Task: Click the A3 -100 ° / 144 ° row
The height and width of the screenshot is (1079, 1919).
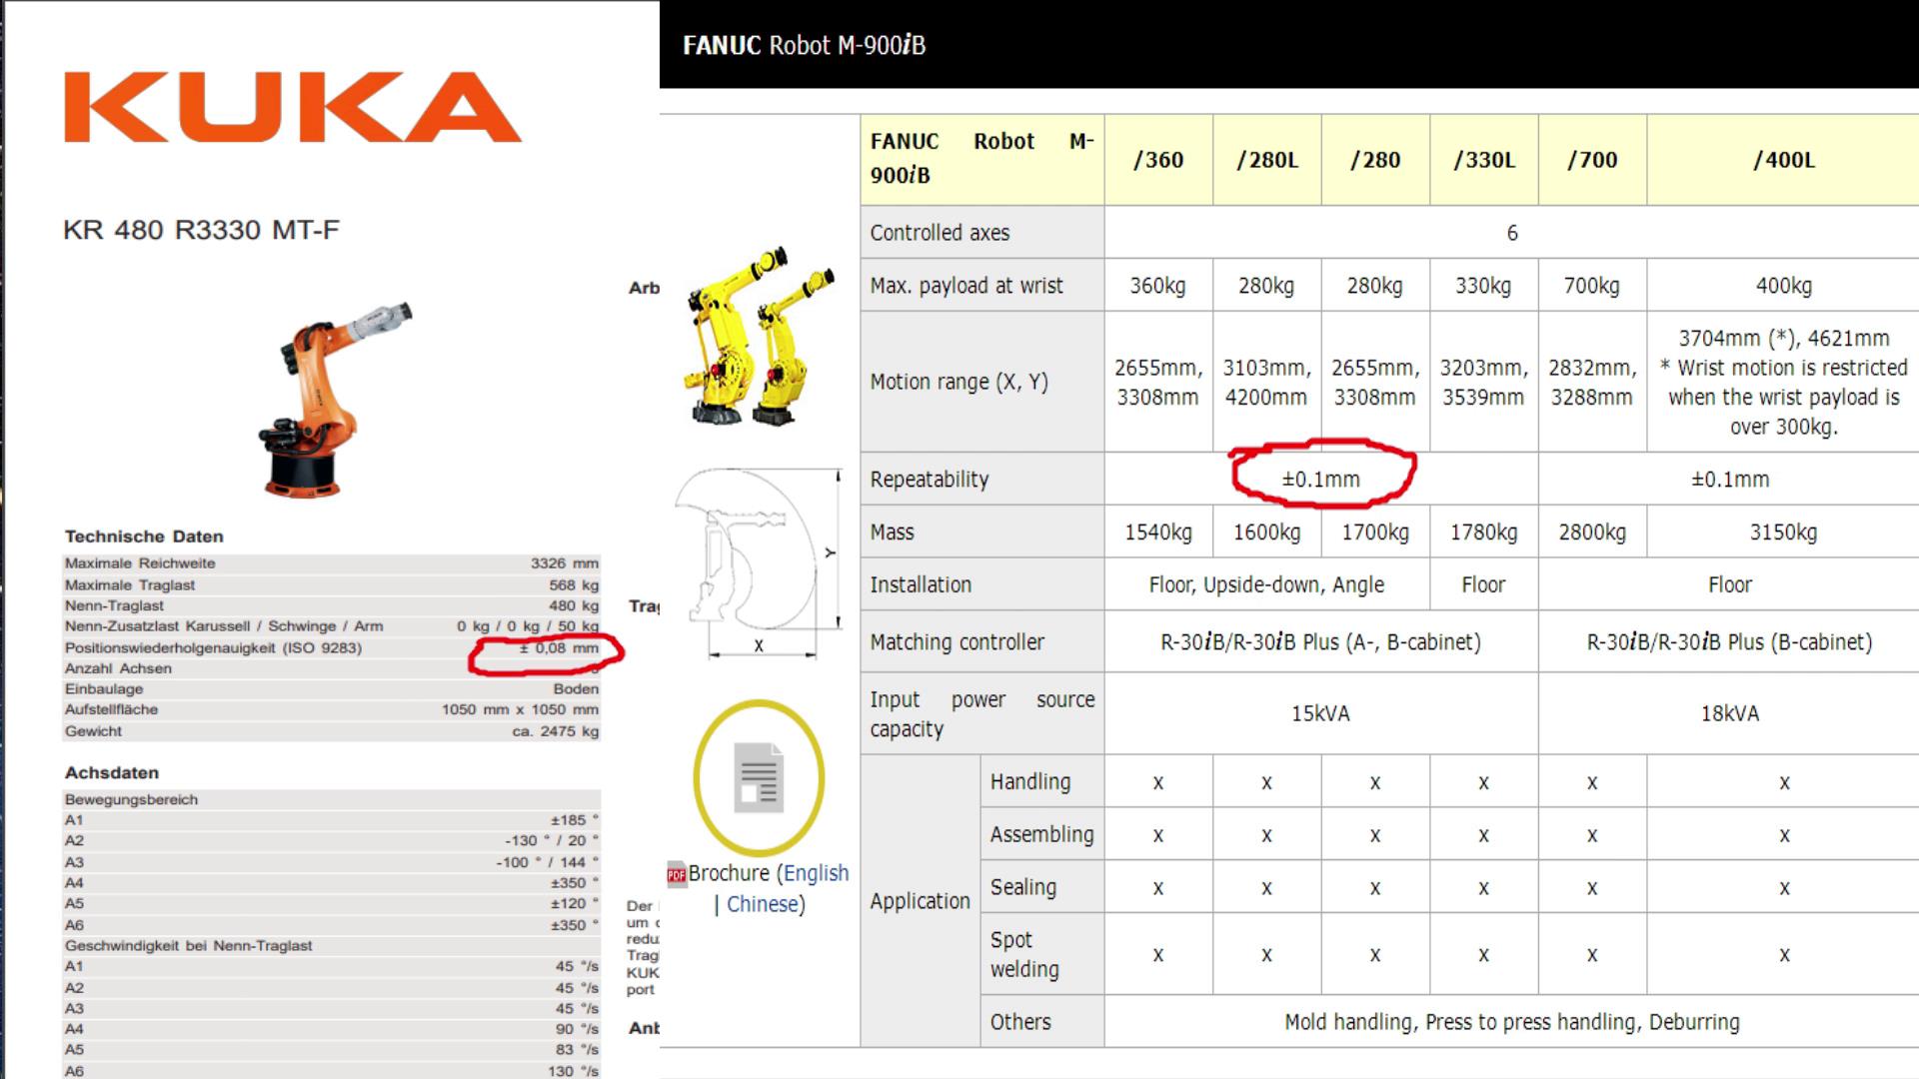Action: tap(331, 862)
